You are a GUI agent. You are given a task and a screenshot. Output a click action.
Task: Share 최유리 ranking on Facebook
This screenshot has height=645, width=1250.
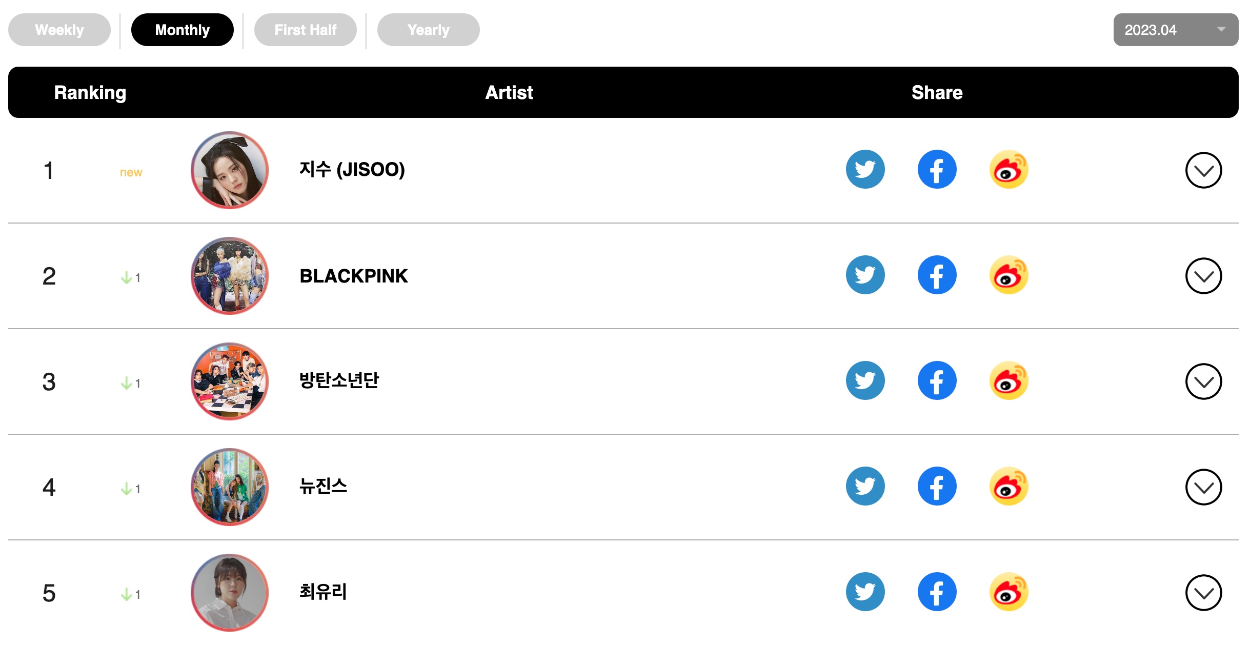click(937, 592)
